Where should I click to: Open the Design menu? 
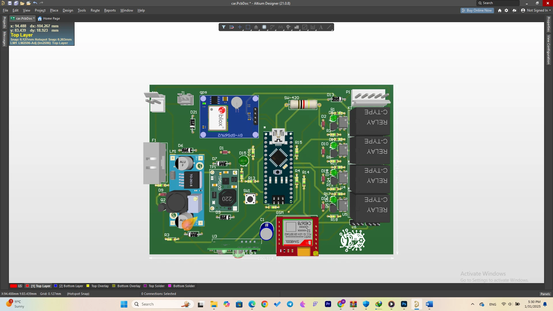[x=68, y=10]
